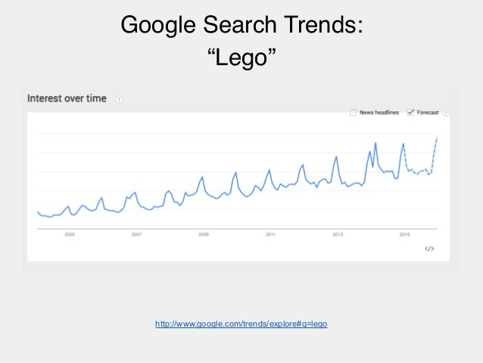The image size is (483, 363).
Task: Click the Interest over time heading
Action: (x=67, y=99)
